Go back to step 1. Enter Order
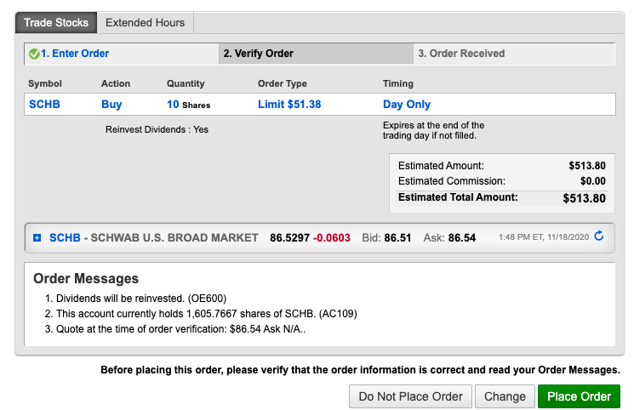634x410 pixels. point(75,54)
